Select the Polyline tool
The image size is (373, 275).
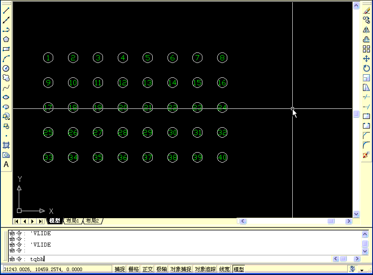[x=6, y=30]
